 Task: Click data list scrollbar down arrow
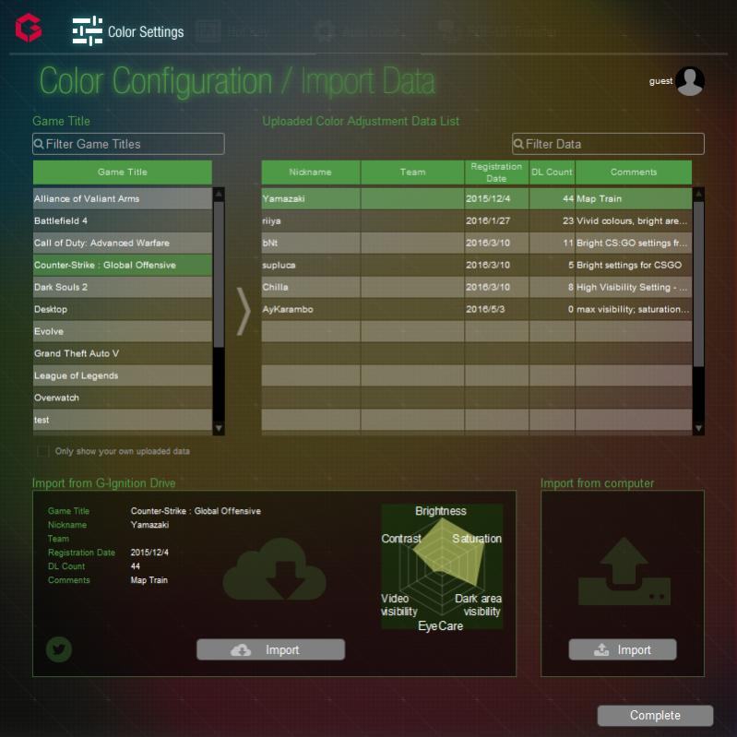(x=698, y=428)
